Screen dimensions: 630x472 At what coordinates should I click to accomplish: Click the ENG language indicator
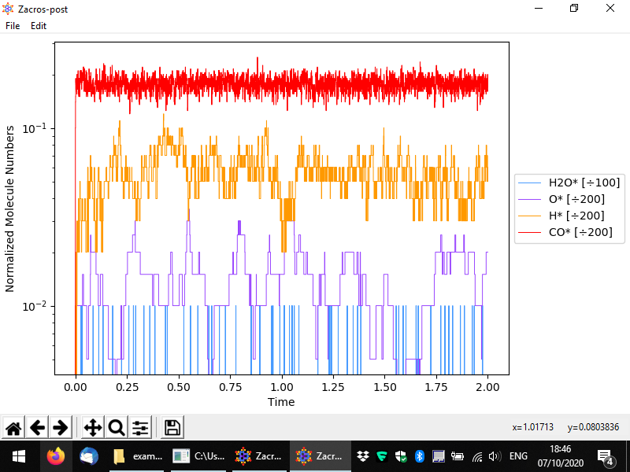[x=519, y=456]
